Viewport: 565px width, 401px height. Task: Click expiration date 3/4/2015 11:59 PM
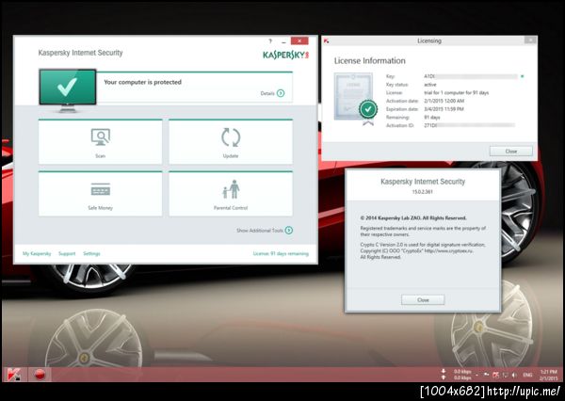[444, 109]
